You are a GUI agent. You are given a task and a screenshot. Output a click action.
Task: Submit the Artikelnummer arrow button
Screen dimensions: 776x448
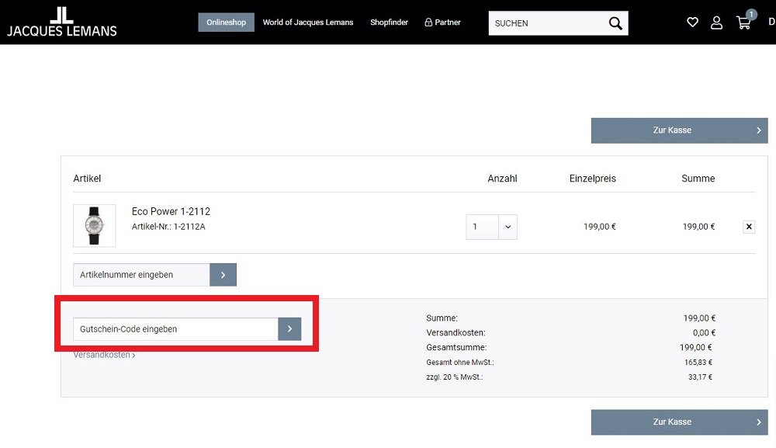(223, 275)
